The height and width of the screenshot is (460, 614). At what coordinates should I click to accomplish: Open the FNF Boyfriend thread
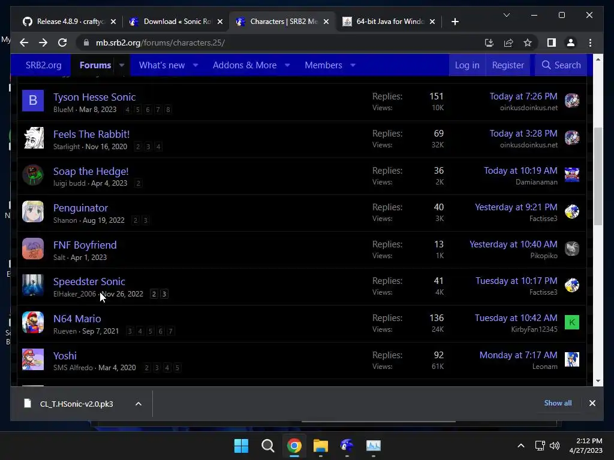click(x=85, y=245)
